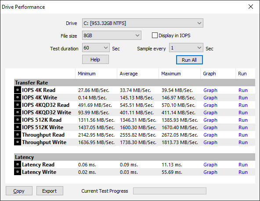Copy results with the Copy button
The image size is (260, 201).
(x=19, y=191)
